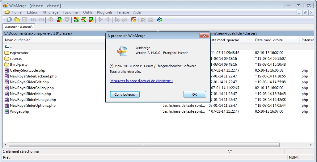This screenshot has height=162, width=317.
Task: Open the Fichier menu
Action: [17, 12]
